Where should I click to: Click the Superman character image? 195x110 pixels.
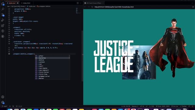pyautogui.click(x=172, y=48)
